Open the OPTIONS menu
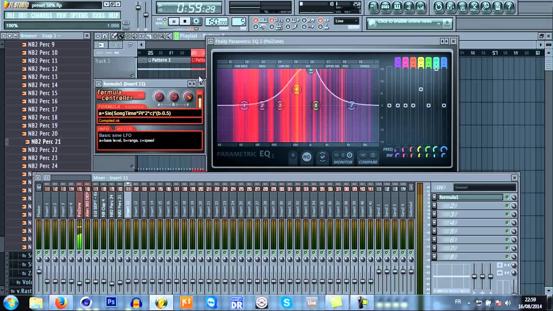Viewport: 553px width, 311px height. point(79,16)
